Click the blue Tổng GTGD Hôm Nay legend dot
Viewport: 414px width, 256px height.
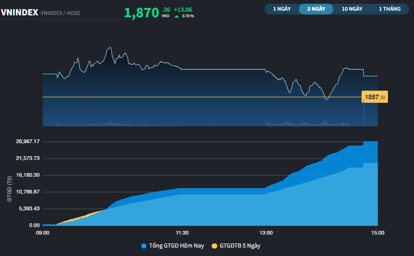click(x=143, y=246)
